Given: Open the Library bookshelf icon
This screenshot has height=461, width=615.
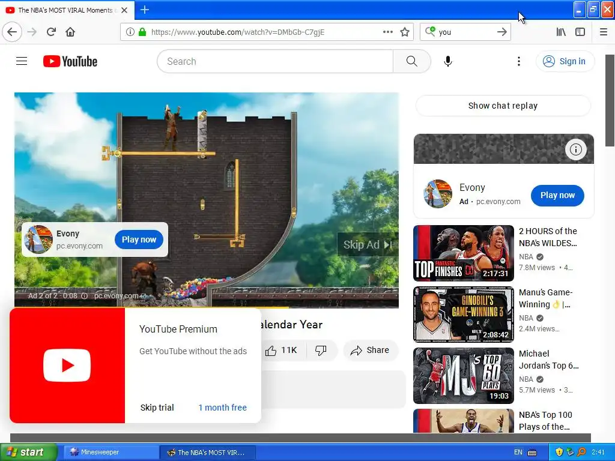Looking at the screenshot, I should pos(562,32).
